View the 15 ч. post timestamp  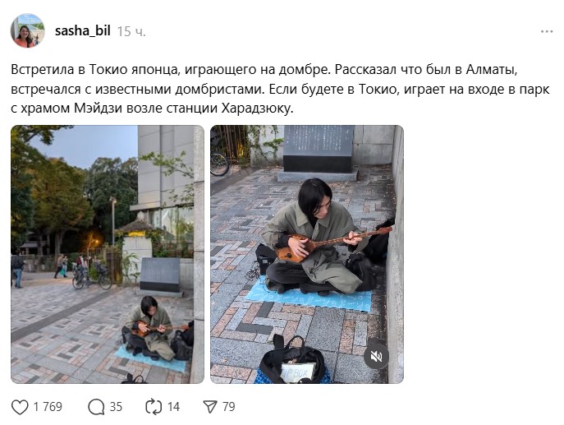131,32
